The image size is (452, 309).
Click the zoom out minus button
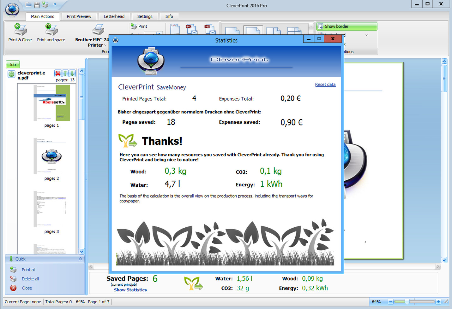pyautogui.click(x=390, y=302)
